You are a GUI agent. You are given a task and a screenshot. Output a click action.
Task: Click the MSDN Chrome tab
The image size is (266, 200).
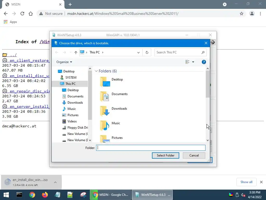[33, 4]
